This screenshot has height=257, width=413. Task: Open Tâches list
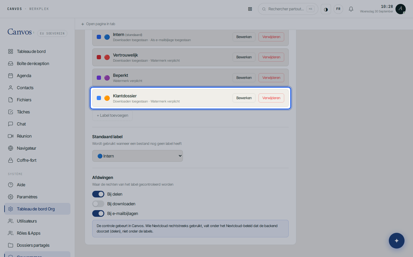37,112
